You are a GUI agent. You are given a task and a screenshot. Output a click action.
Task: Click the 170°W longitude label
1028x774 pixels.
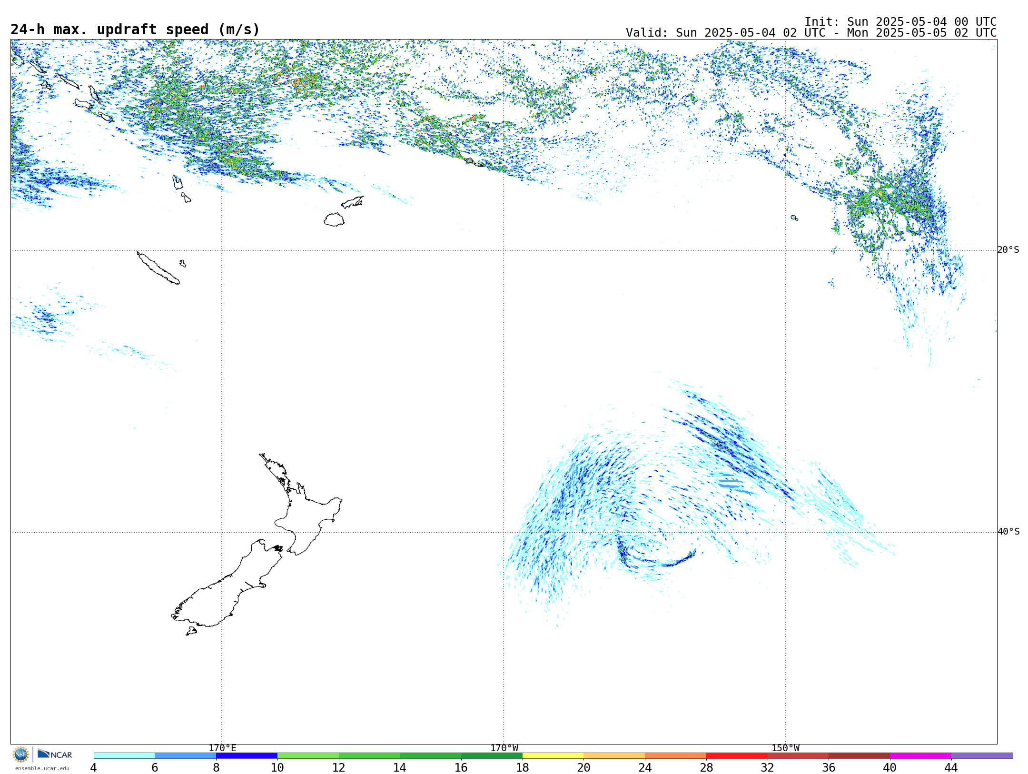504,748
